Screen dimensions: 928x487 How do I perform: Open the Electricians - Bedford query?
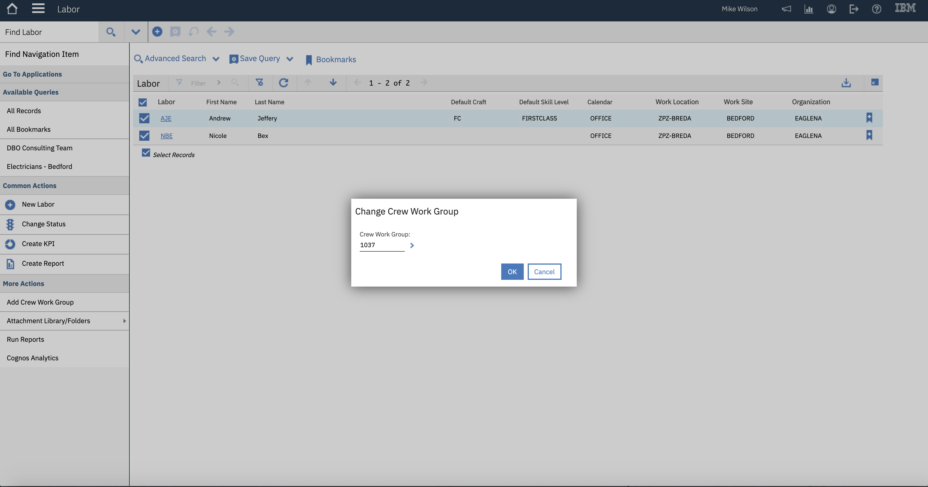point(39,167)
